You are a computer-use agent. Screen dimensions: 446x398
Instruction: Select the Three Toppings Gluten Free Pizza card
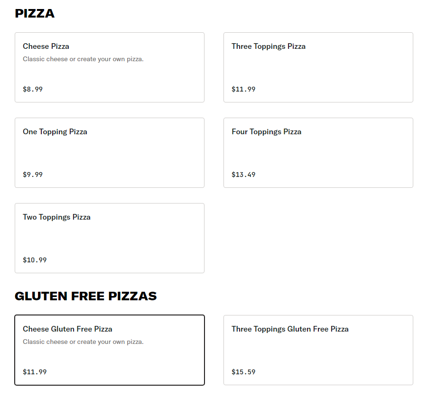[x=318, y=351]
